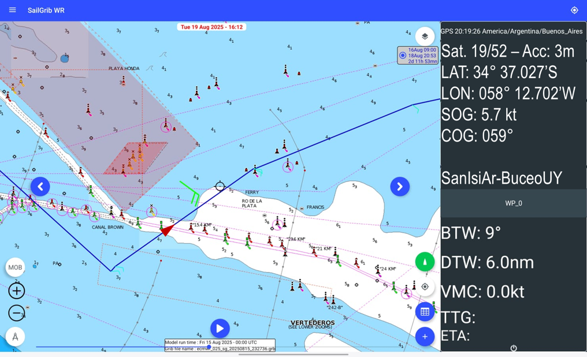Tap the power icon below the ETA field
The height and width of the screenshot is (357, 587).
514,348
